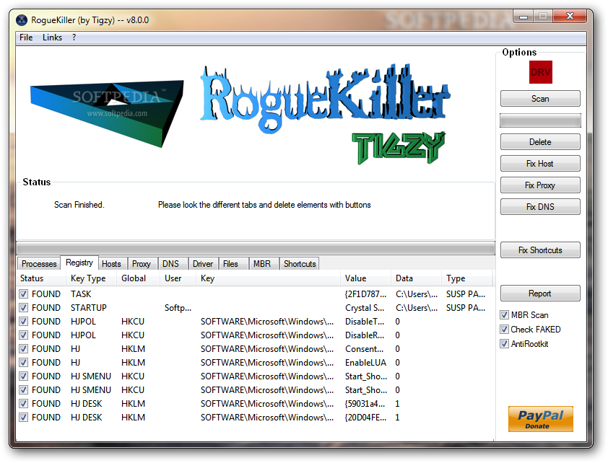
Task: Click the Delete button
Action: pos(540,142)
